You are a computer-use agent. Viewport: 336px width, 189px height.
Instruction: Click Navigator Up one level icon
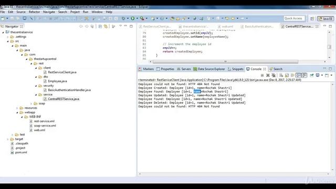(92, 26)
